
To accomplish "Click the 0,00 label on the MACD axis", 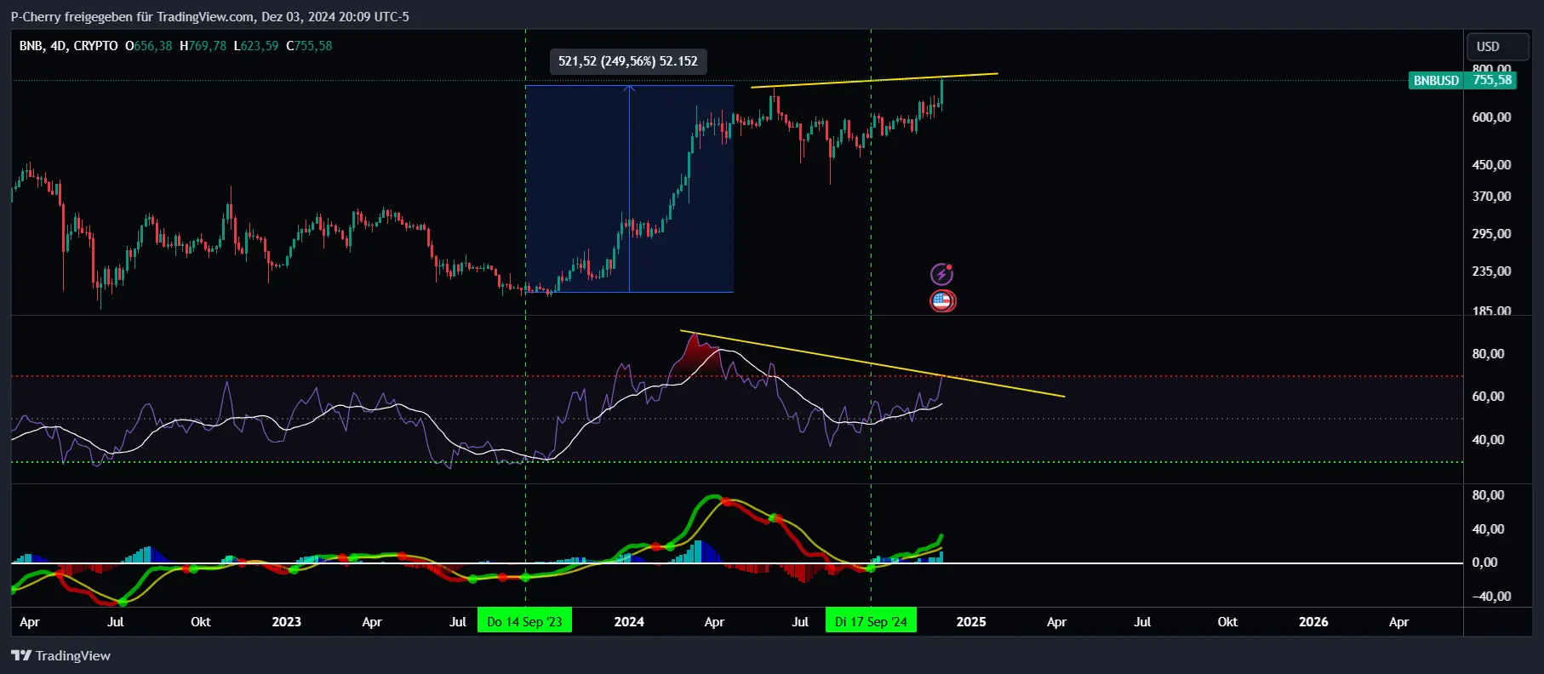I will coord(1484,563).
